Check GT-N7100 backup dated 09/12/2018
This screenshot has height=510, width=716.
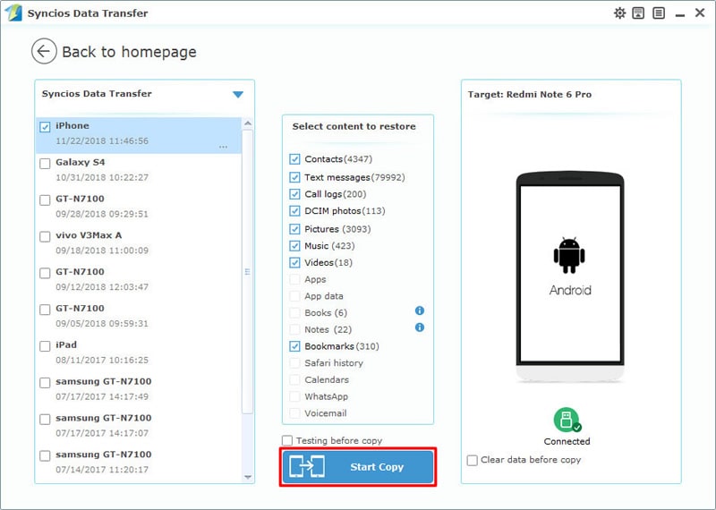(45, 273)
